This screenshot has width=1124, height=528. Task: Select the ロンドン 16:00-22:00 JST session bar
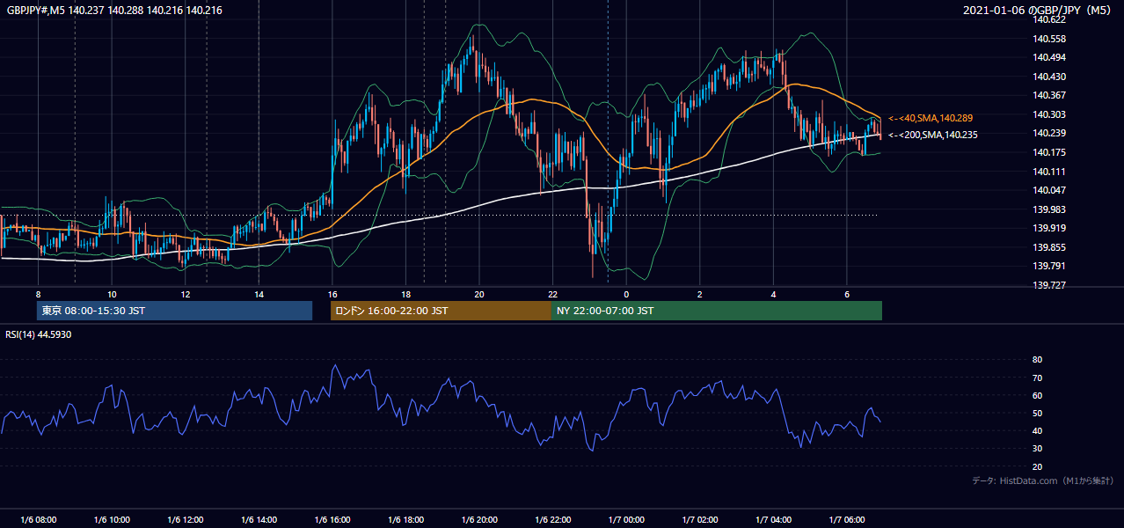pyautogui.click(x=441, y=311)
